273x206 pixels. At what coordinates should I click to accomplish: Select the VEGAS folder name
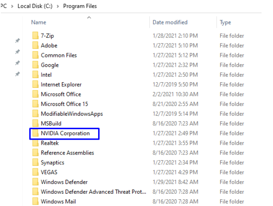(x=49, y=172)
